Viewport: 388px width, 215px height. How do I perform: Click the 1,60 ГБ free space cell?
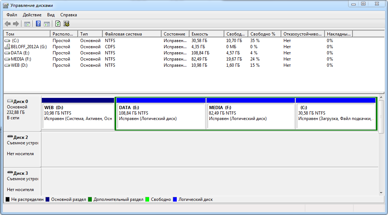233,65
